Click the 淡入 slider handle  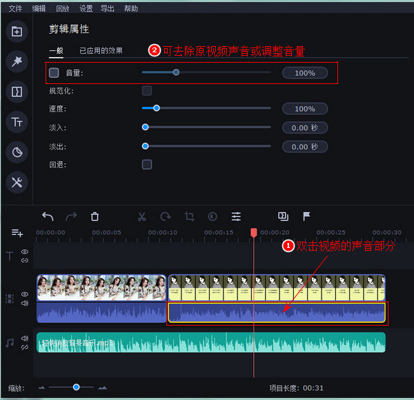click(145, 127)
